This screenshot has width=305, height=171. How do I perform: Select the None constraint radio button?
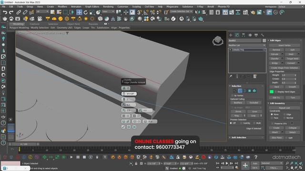pos(272,114)
